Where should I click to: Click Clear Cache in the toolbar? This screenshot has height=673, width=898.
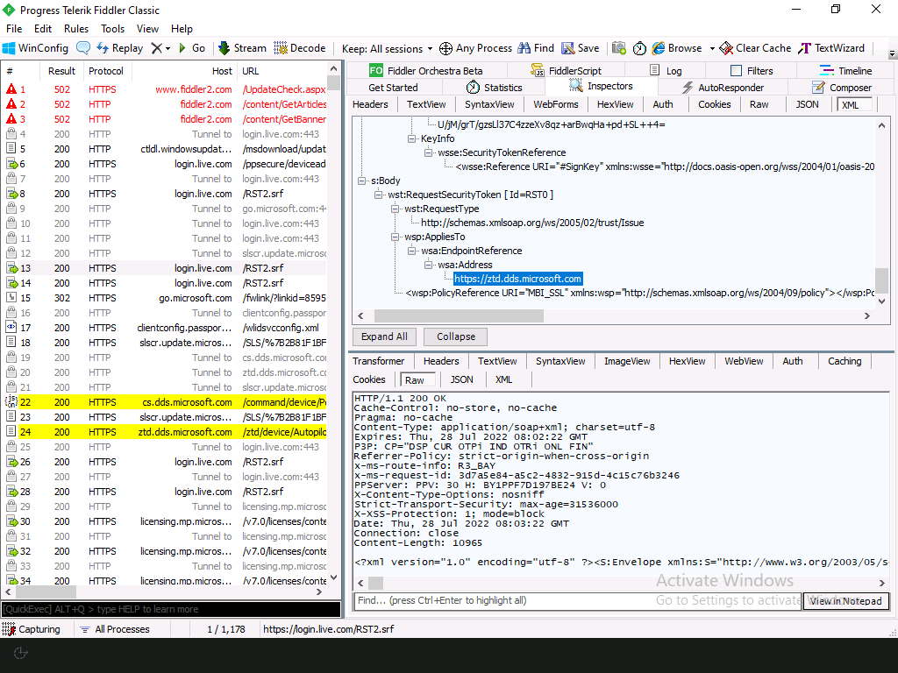click(755, 48)
